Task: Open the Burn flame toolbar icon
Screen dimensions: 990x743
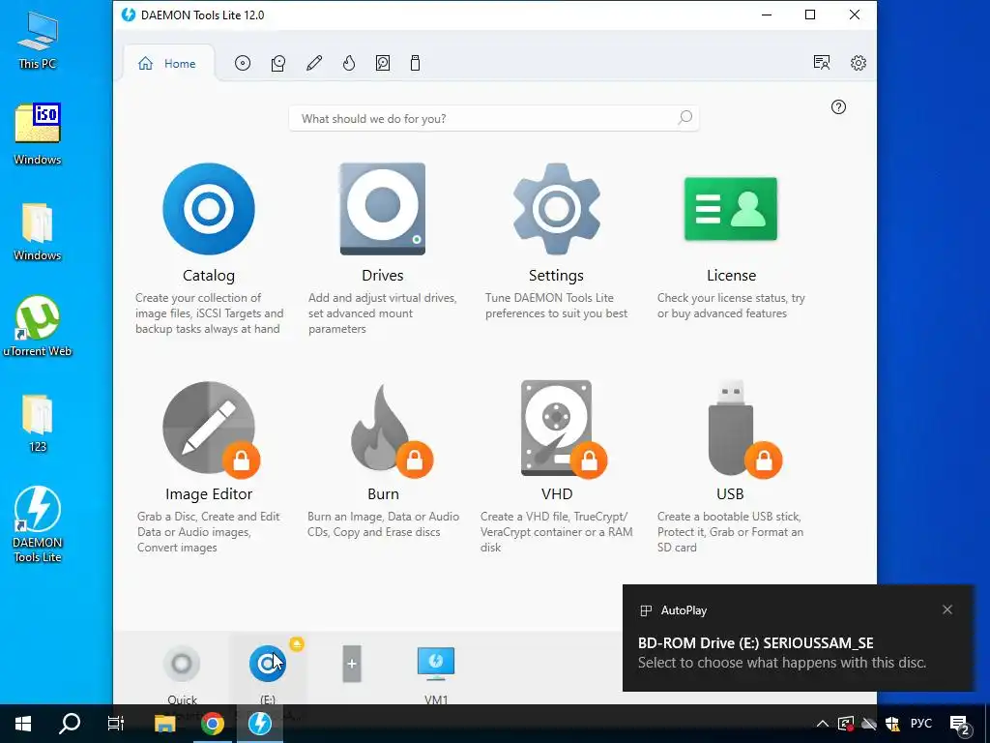Action: coord(348,63)
